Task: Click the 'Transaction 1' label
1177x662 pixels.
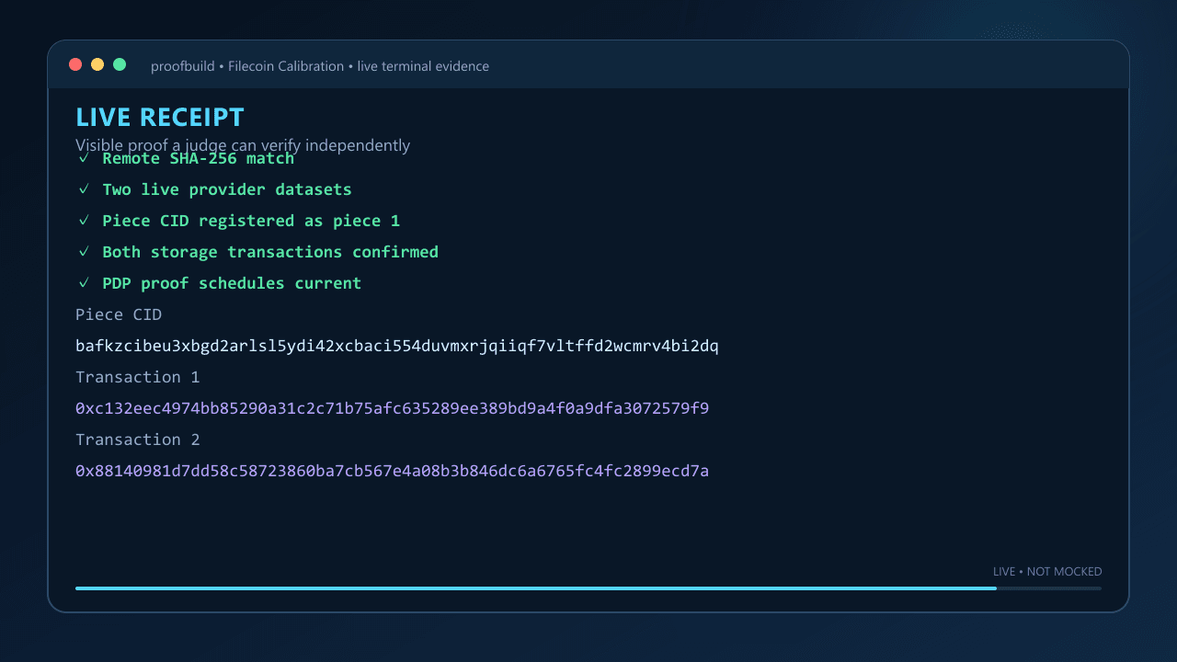Action: (138, 377)
